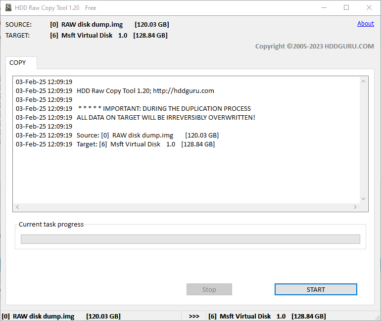Click status bar source RAW disk dump.img entry
381x321 pixels.
[61, 316]
